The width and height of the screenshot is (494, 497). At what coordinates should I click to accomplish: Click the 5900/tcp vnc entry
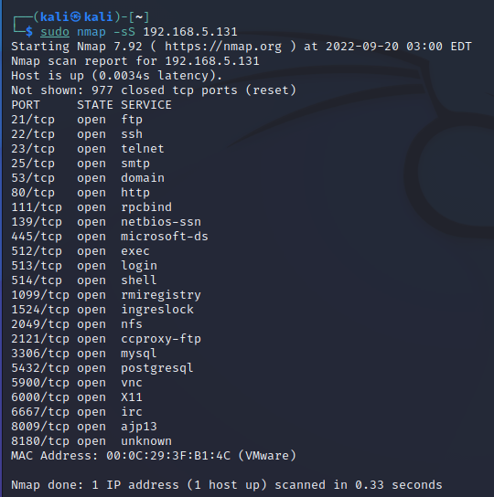pos(77,383)
